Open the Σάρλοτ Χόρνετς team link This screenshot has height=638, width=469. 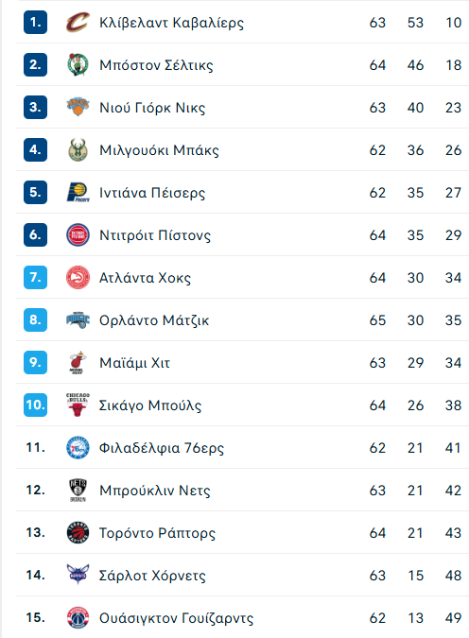point(152,576)
